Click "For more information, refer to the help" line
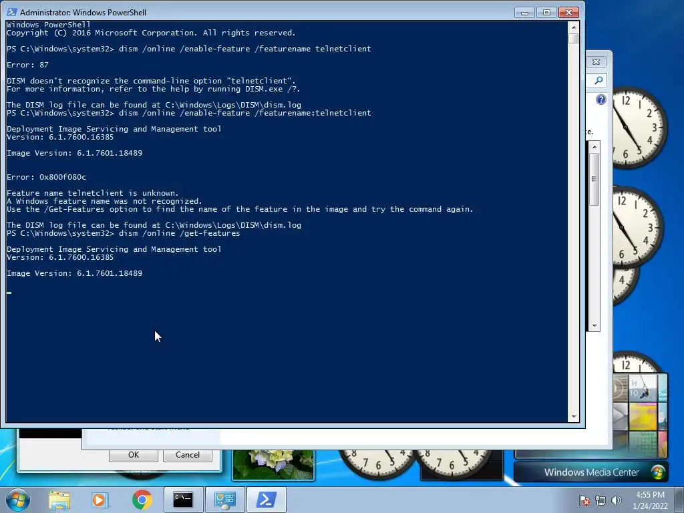The width and height of the screenshot is (684, 513). [x=153, y=89]
